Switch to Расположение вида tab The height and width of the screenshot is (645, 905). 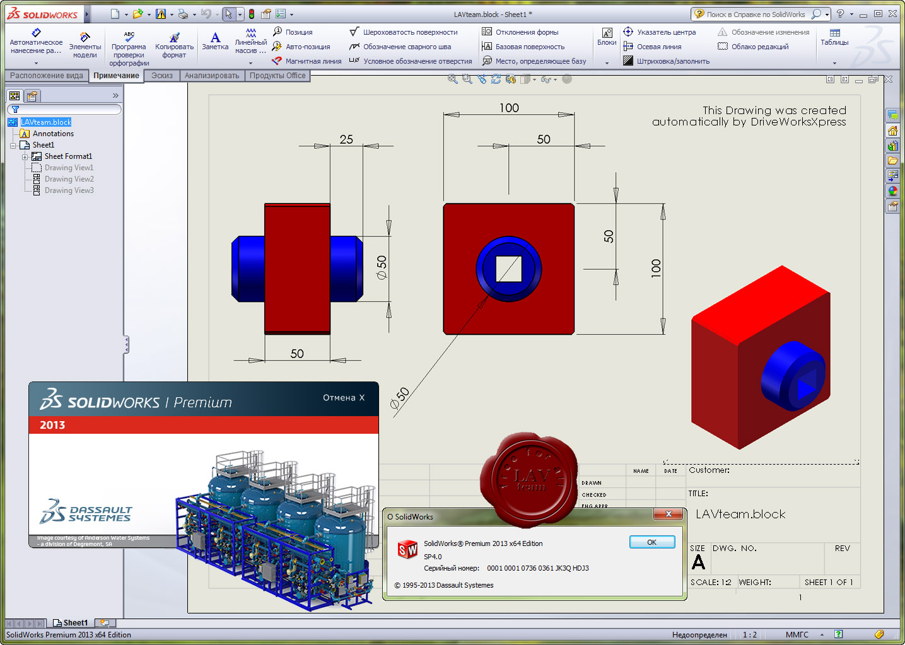point(47,76)
